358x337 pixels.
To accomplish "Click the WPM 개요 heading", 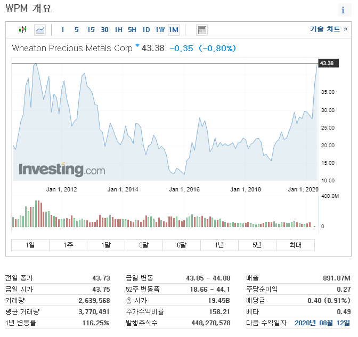I will click(29, 8).
